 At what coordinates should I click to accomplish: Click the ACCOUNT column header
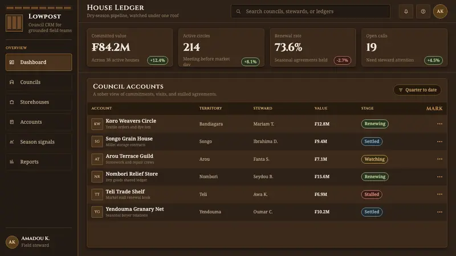[101, 108]
